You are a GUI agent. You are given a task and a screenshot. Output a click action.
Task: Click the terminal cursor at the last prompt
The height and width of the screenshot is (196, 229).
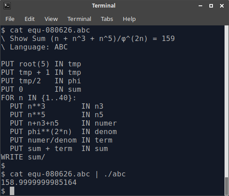coord(12,191)
